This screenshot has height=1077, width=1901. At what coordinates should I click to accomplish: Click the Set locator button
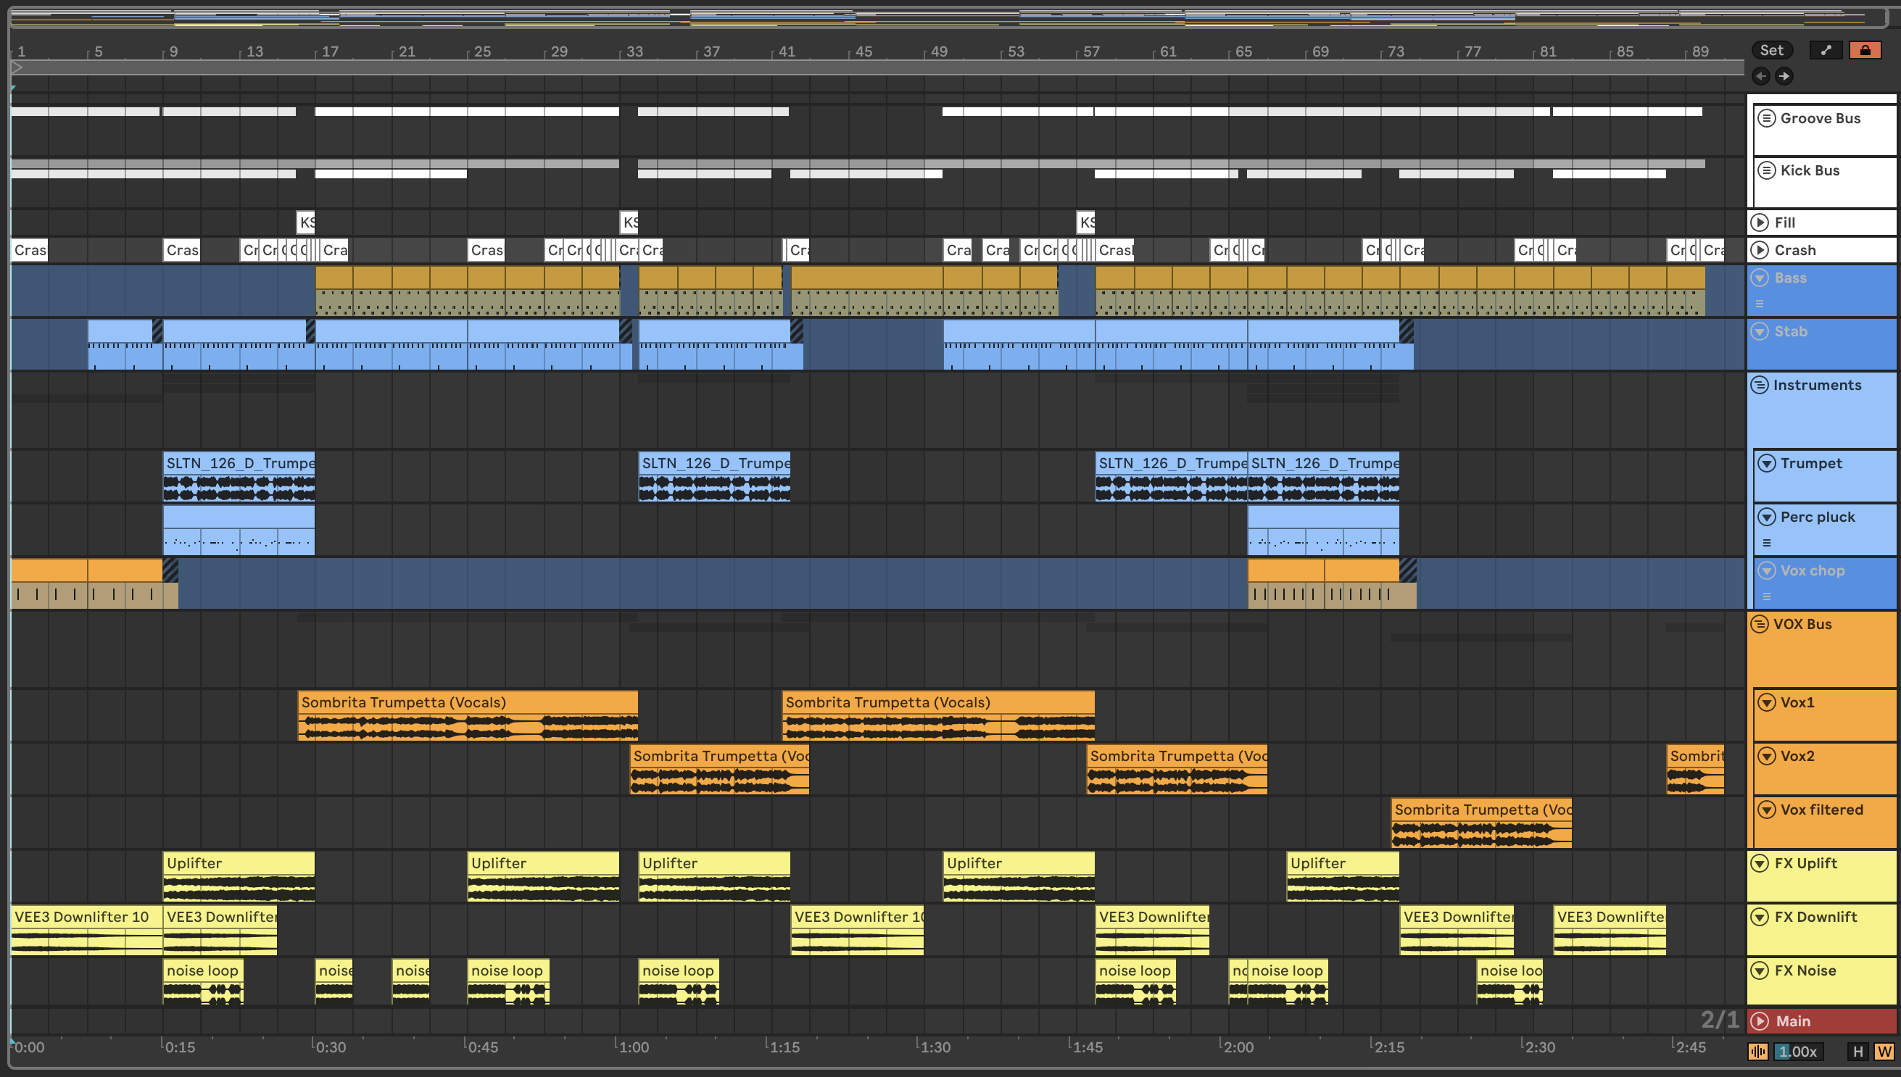[1771, 50]
